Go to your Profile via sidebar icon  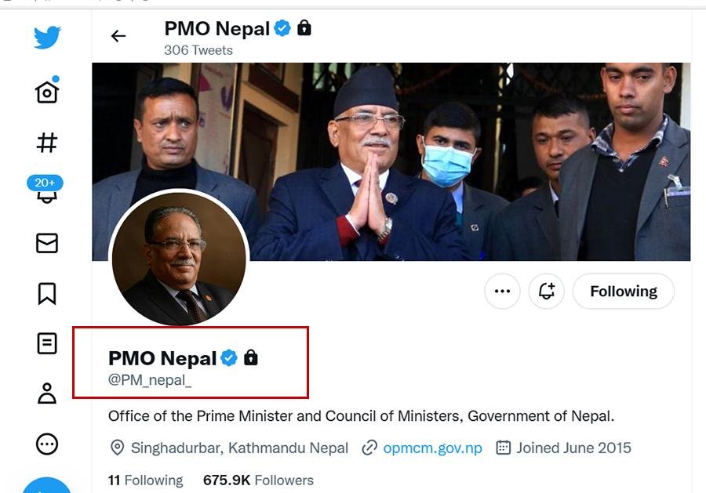46,394
